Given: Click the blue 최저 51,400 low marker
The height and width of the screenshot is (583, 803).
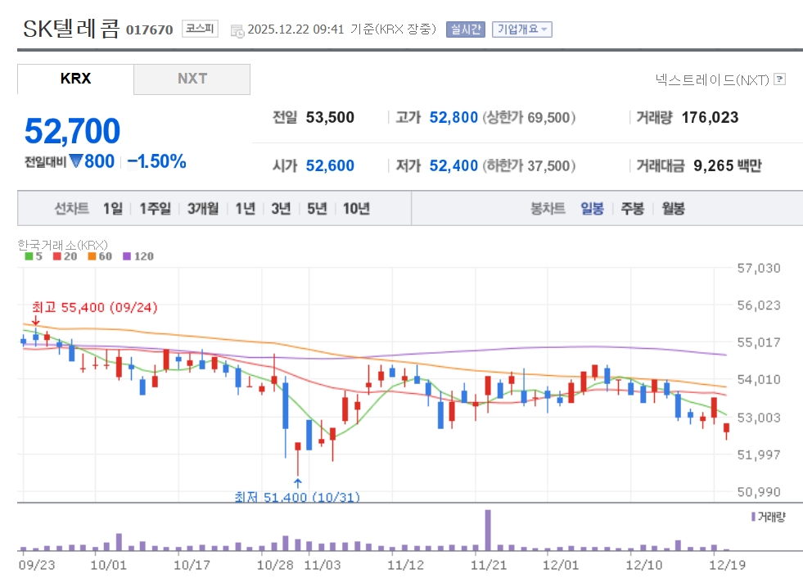Looking at the screenshot, I should (297, 496).
